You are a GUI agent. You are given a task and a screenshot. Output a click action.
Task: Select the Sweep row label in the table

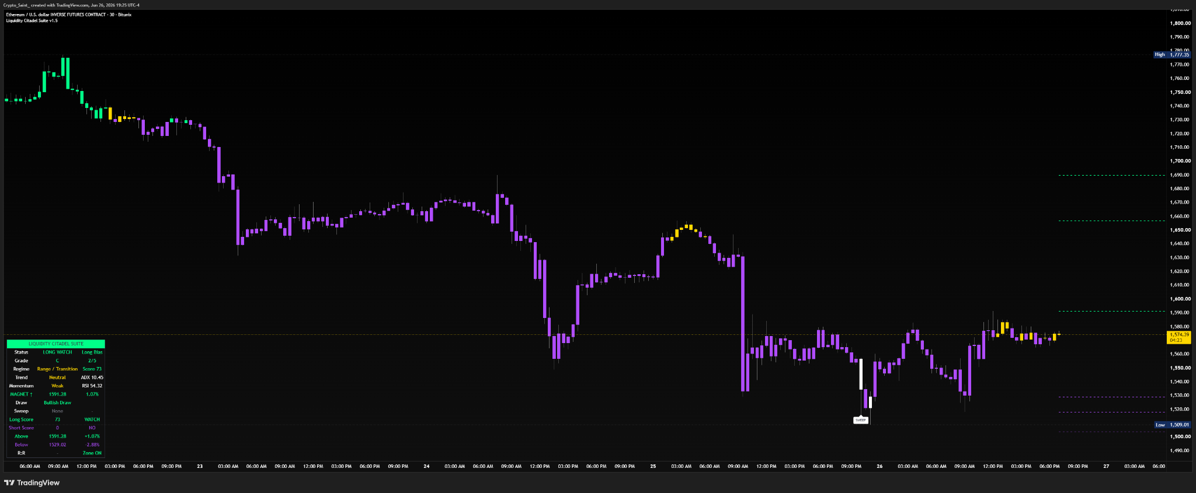tap(22, 411)
